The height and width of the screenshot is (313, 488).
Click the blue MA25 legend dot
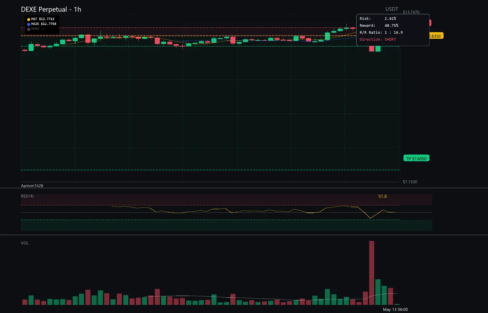(x=29, y=24)
